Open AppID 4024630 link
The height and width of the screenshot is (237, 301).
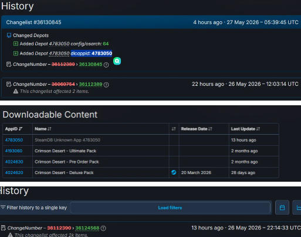(14, 162)
